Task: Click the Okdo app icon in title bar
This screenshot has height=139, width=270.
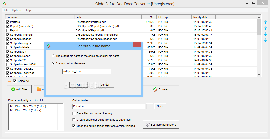Action: click(5, 3)
